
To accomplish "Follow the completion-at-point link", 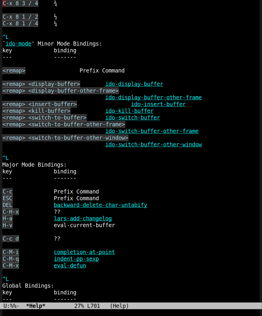I will 84,252.
